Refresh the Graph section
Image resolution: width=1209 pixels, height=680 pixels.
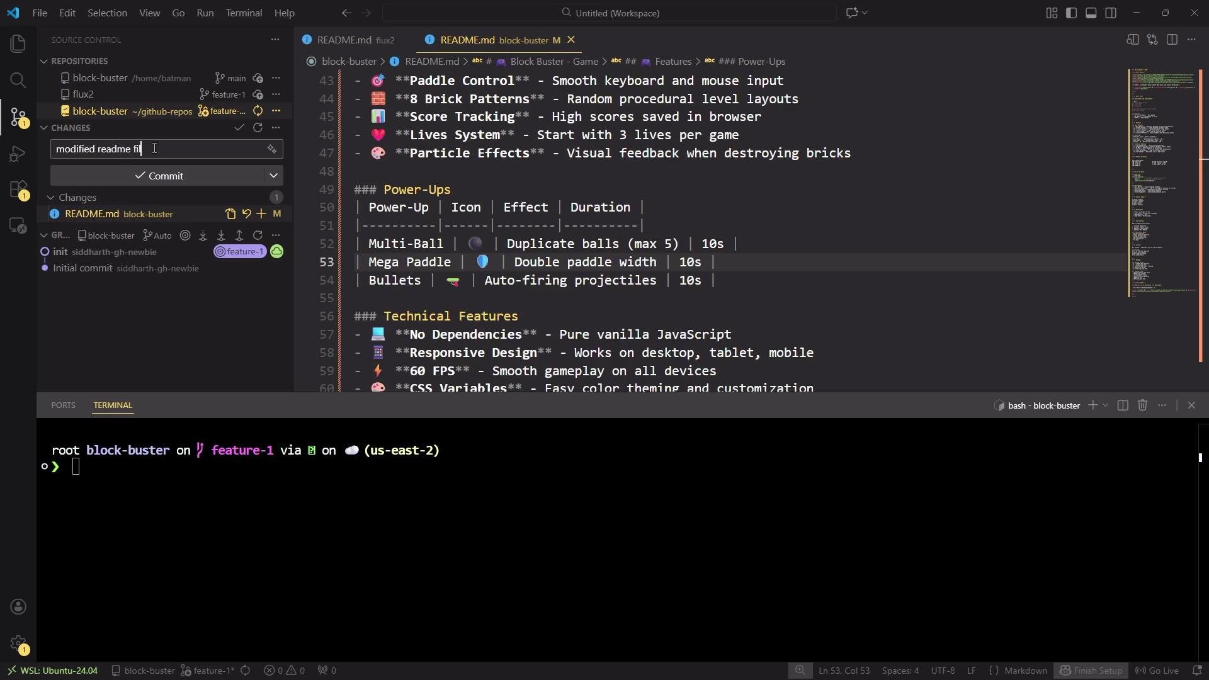point(258,235)
